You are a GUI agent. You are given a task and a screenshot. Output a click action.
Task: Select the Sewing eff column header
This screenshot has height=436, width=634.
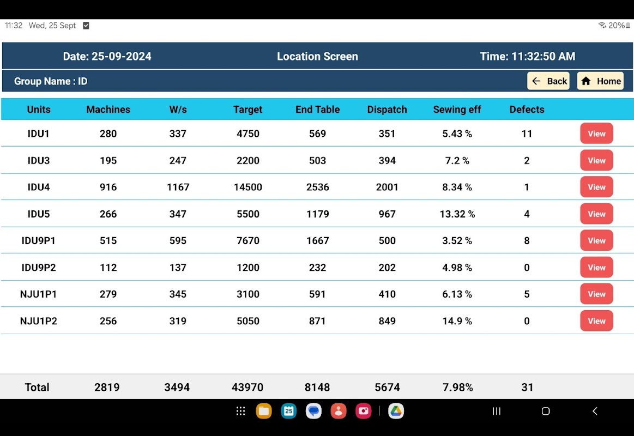(x=457, y=110)
